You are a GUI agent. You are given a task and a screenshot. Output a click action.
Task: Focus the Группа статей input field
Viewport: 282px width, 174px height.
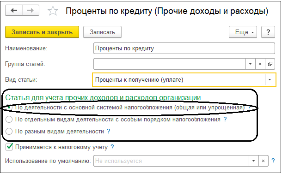[x=170, y=64]
